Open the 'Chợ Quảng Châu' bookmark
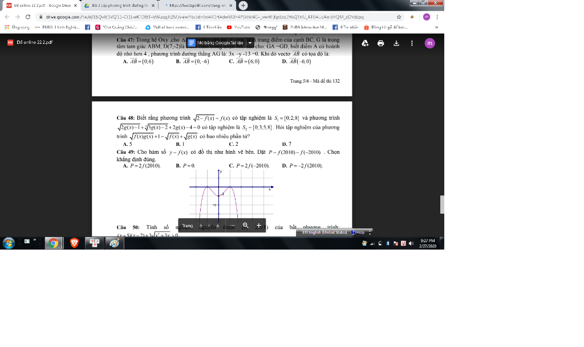 116,27
